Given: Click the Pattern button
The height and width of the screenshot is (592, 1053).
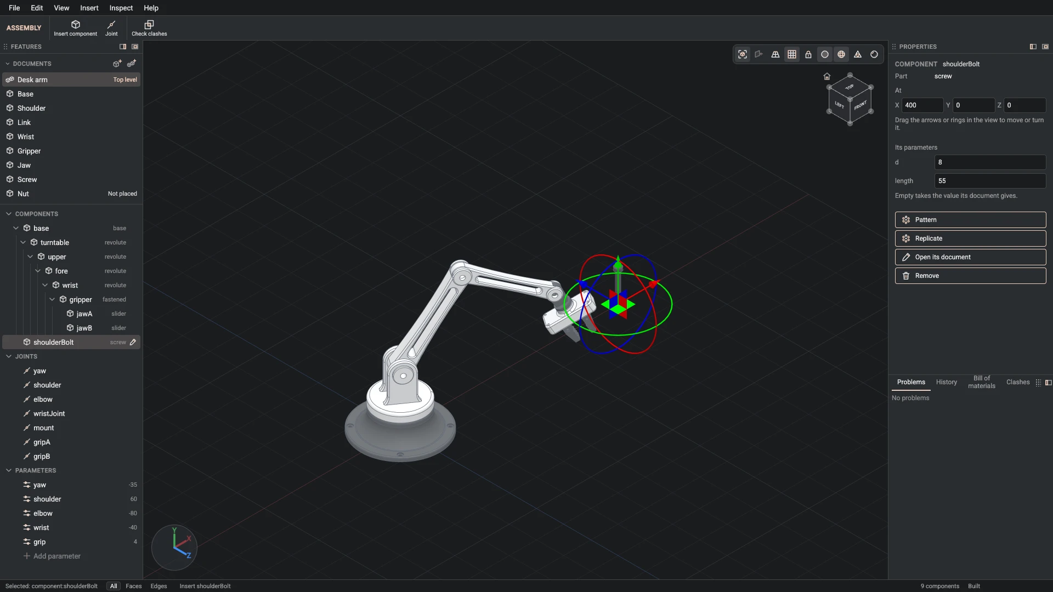Looking at the screenshot, I should 970,220.
